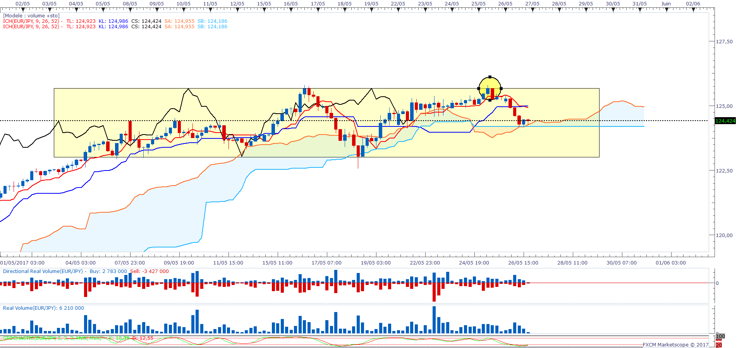Click the bottom handle of the yellow ellipse
737x348 pixels.
tap(490, 100)
